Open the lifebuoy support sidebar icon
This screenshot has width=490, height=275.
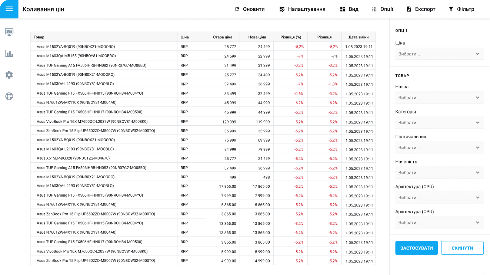pyautogui.click(x=9, y=96)
